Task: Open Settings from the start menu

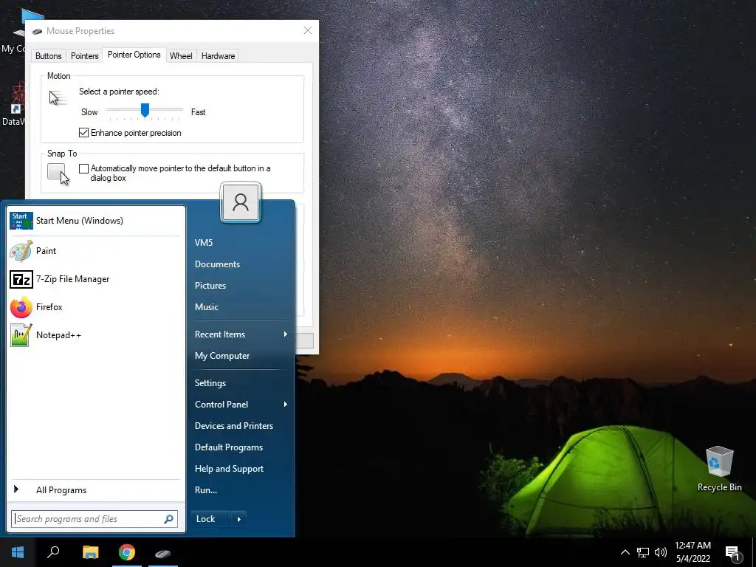Action: point(210,383)
